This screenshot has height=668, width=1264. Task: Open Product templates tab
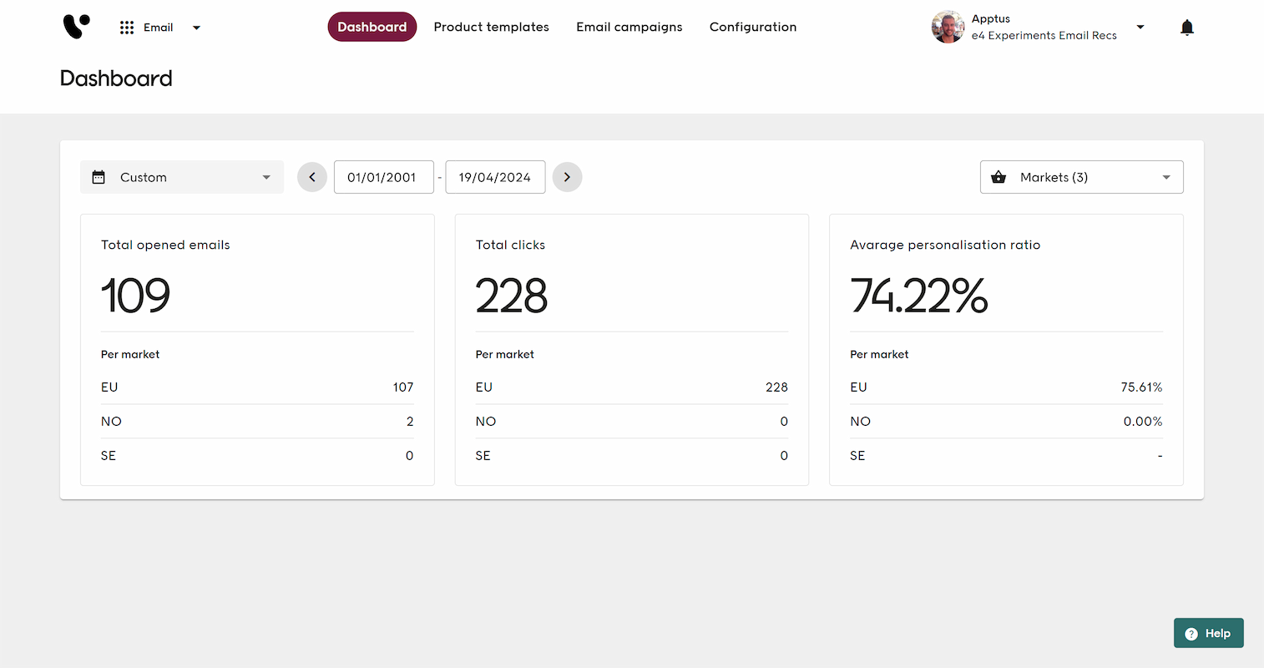[491, 27]
